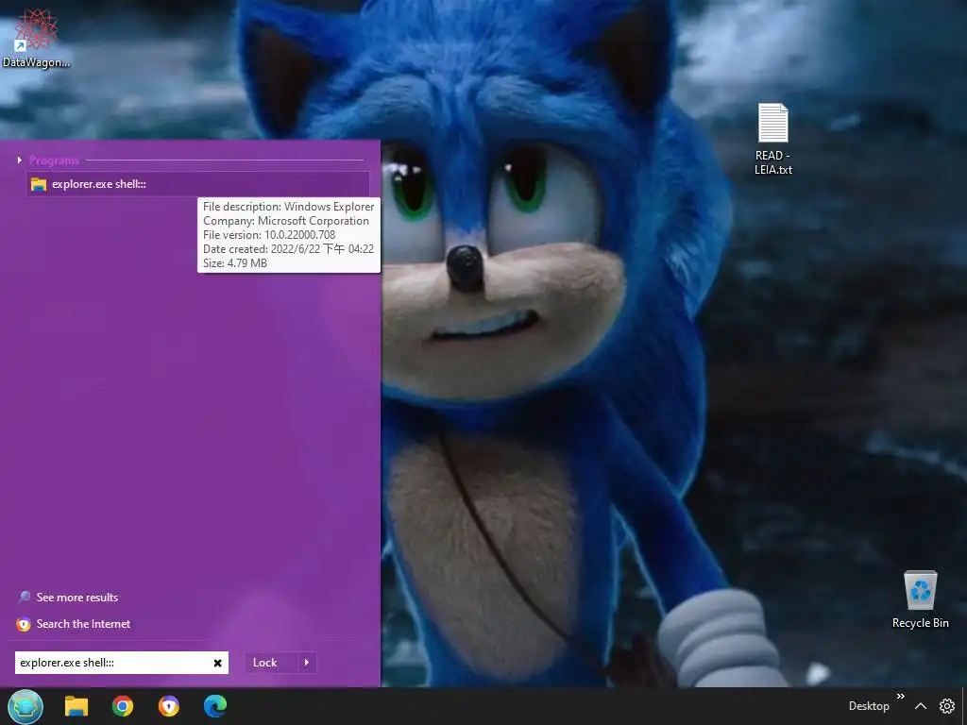967x725 pixels.
Task: Click the shield icon beside Search the Internet
Action: click(24, 624)
